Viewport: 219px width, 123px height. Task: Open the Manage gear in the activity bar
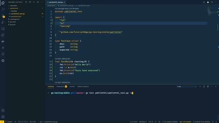pos(3,117)
